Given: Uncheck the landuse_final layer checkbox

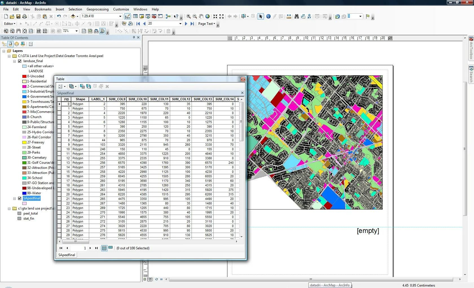Looking at the screenshot, I should 20,61.
